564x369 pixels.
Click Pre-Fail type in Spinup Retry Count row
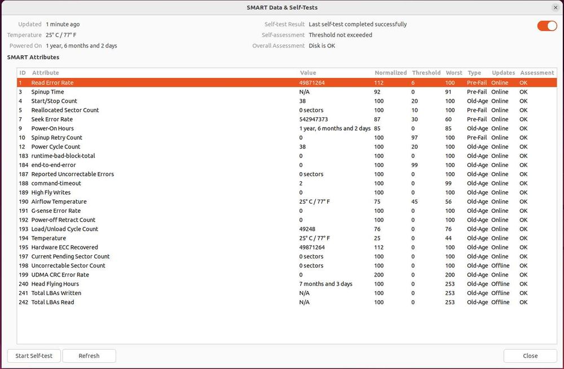pyautogui.click(x=477, y=138)
